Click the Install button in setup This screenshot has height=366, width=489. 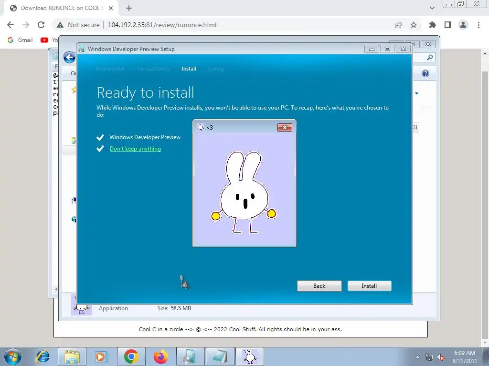click(369, 286)
